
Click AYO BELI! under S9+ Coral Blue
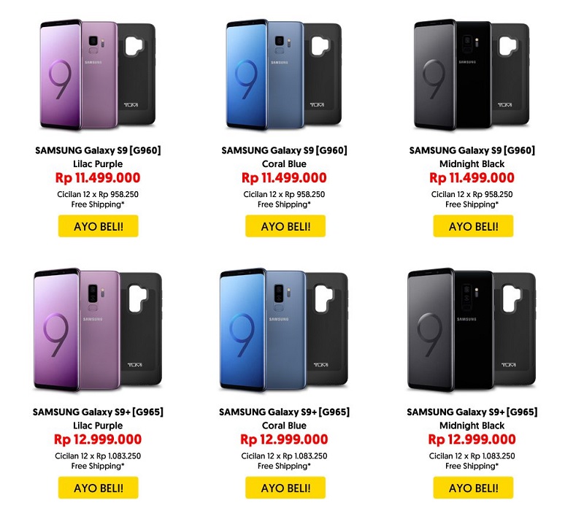tap(285, 488)
